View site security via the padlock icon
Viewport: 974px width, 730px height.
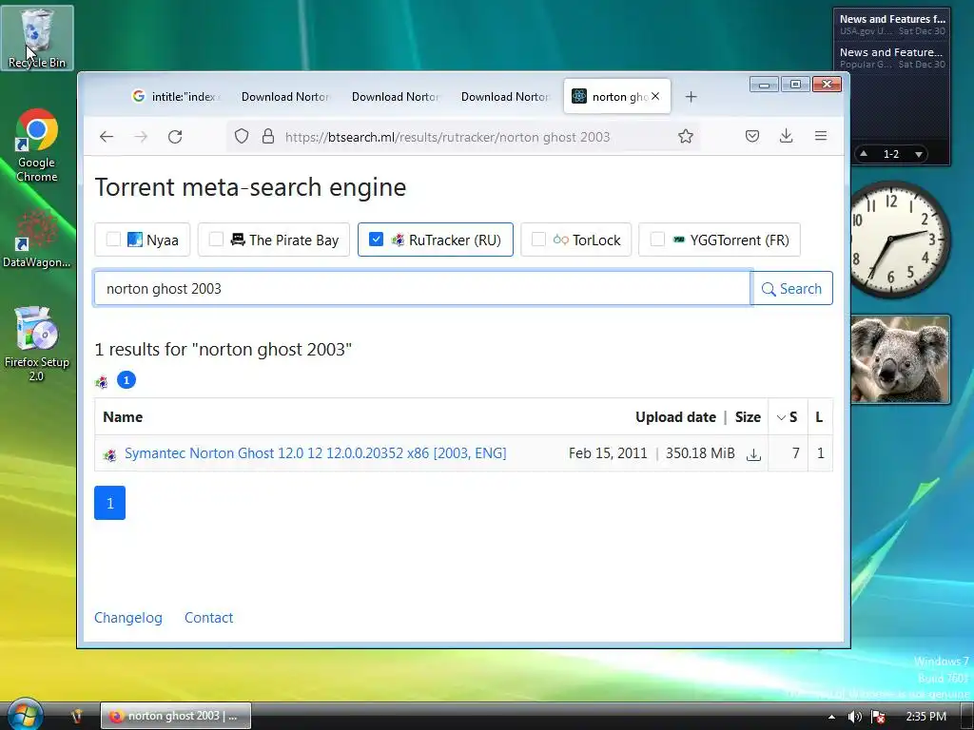click(x=268, y=137)
